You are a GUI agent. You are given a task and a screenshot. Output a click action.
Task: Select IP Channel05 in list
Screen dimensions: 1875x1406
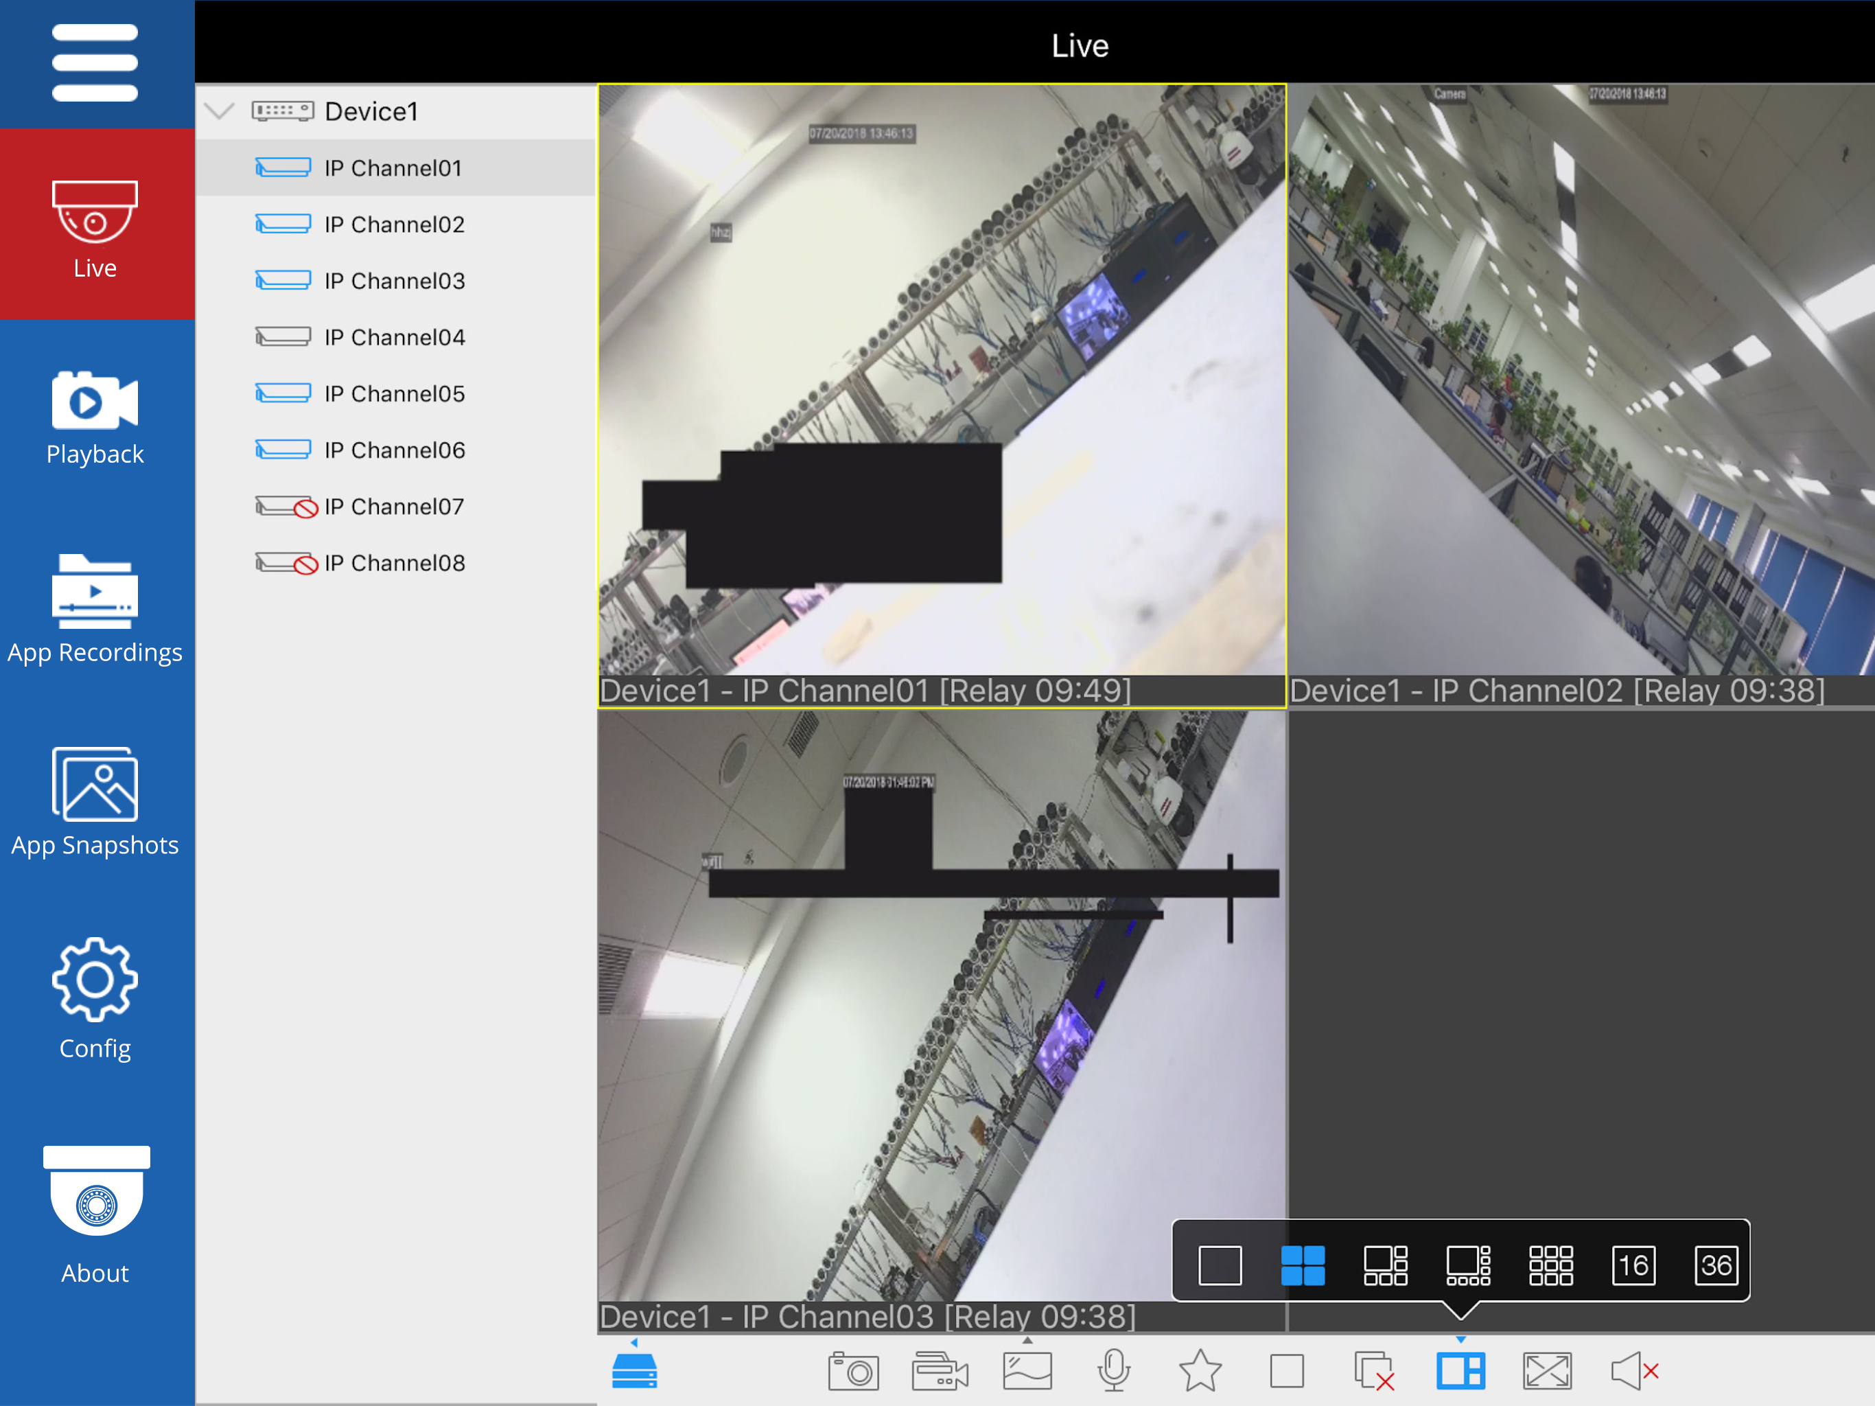click(x=394, y=393)
